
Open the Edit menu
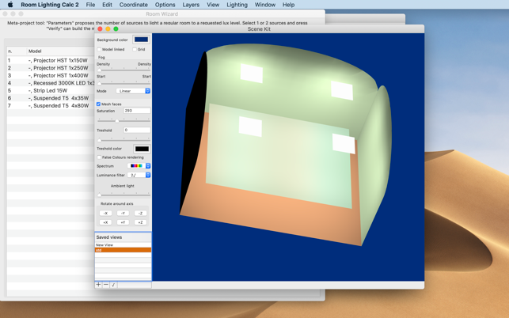[x=107, y=5]
